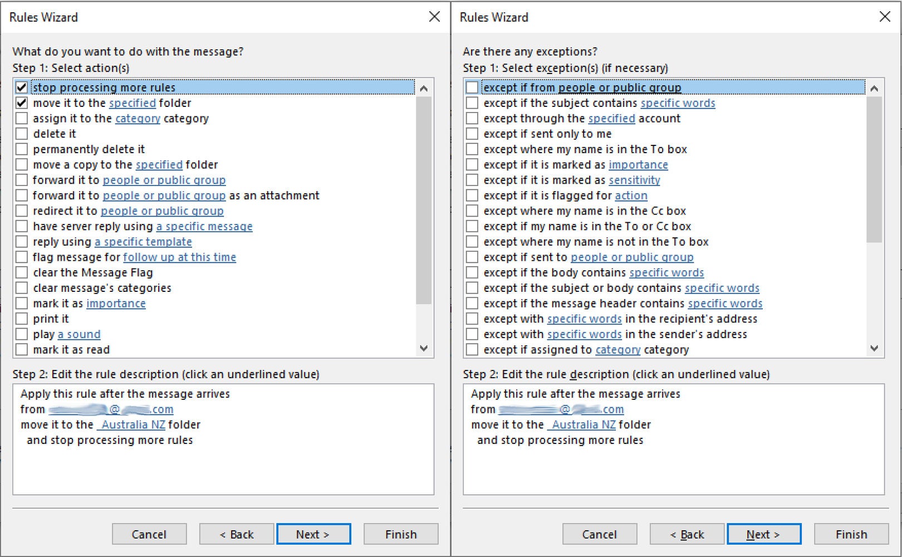The image size is (902, 557).
Task: Click 'specified' link in except through account
Action: click(x=611, y=119)
